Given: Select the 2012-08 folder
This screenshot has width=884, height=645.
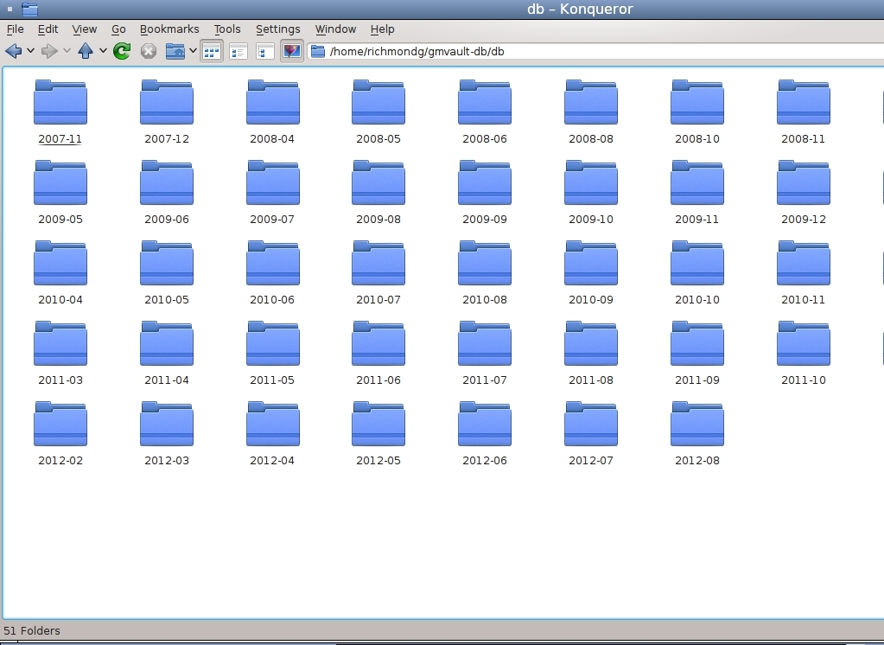Looking at the screenshot, I should 696,424.
